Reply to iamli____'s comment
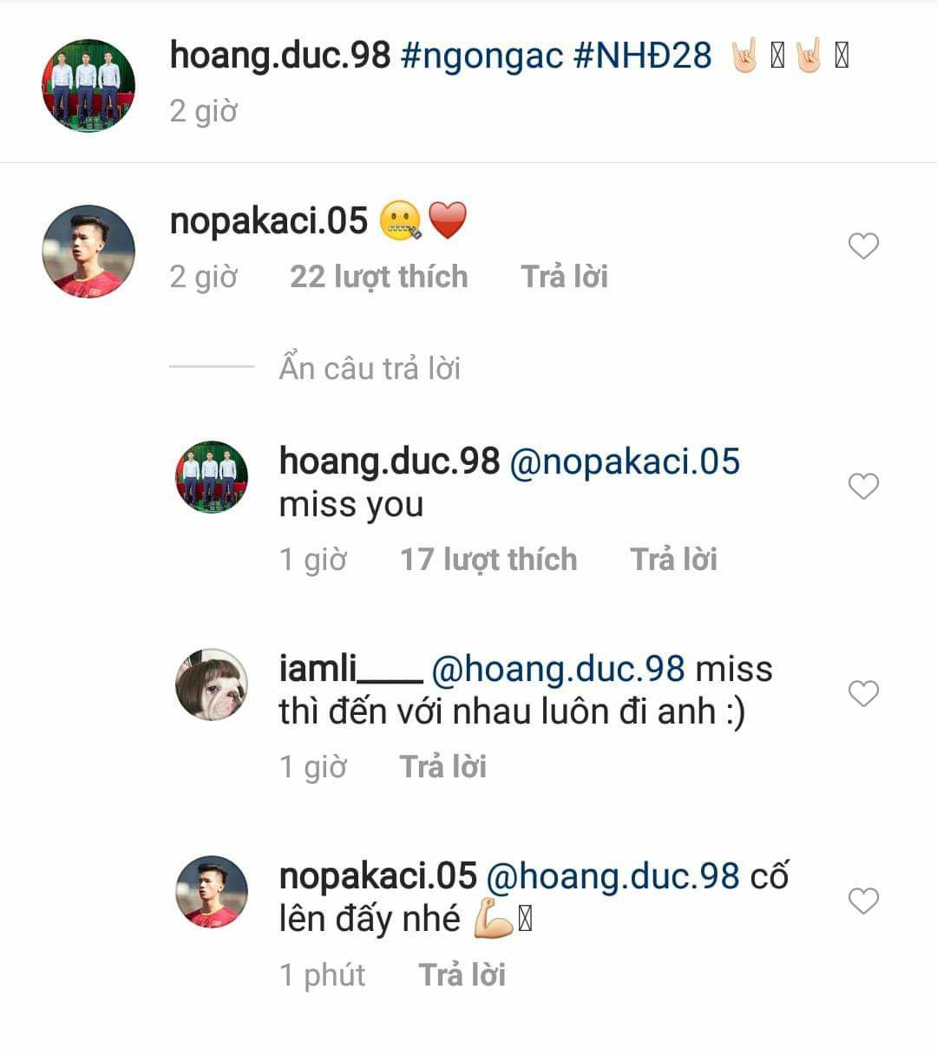This screenshot has height=1055, width=937. [443, 767]
